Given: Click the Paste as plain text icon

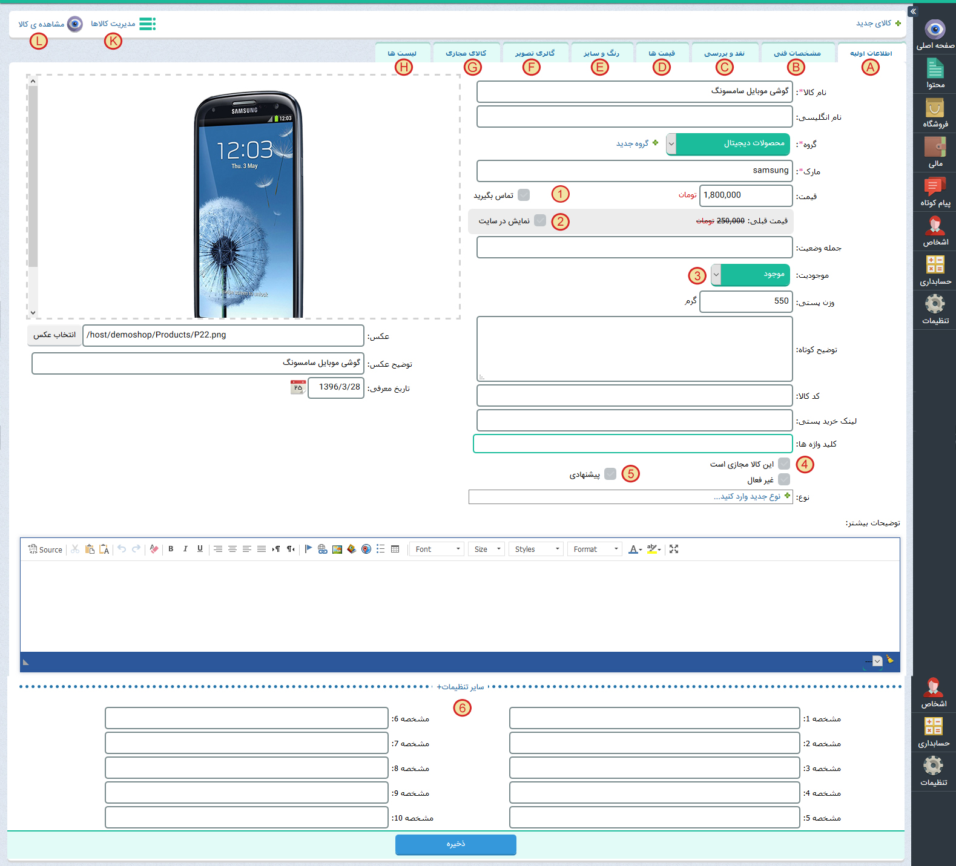Looking at the screenshot, I should click(104, 549).
